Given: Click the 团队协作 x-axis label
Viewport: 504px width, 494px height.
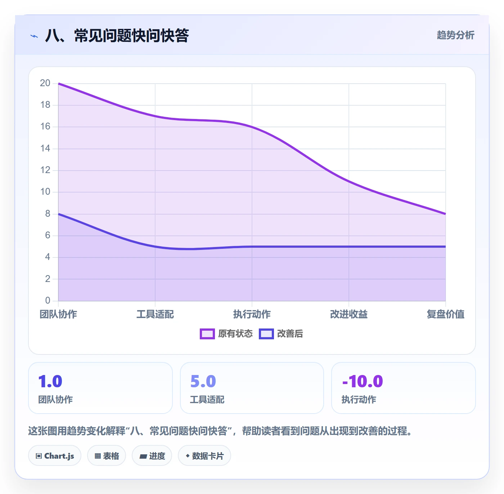Looking at the screenshot, I should (58, 314).
